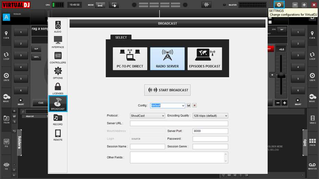Screen dimensions: 319x179
Task: Open the left deck Wave panel
Action: point(6,98)
